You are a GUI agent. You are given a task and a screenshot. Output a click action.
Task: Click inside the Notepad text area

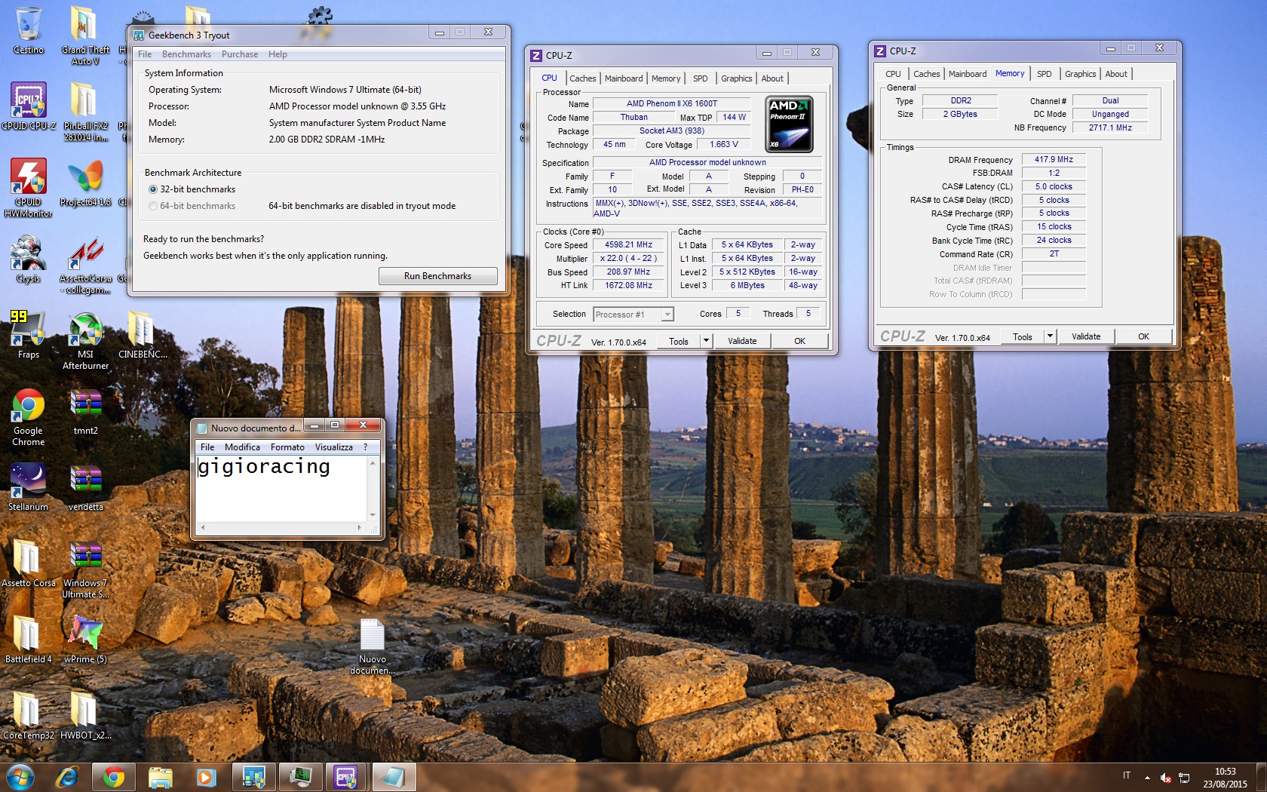[281, 489]
